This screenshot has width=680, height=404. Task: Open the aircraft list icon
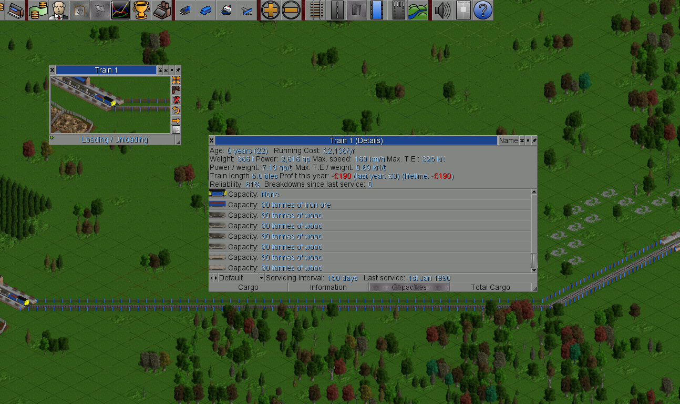(x=246, y=10)
